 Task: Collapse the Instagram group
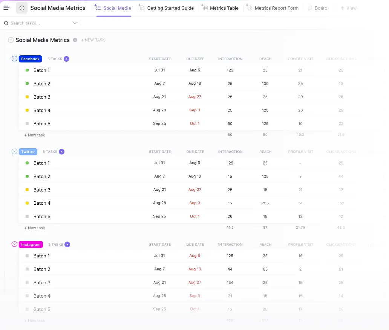(x=14, y=244)
